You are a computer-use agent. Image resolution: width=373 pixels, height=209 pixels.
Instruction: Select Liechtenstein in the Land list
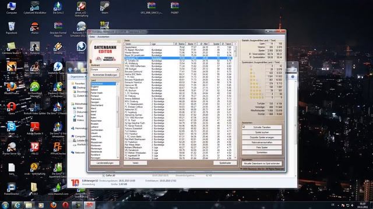coord(103,130)
